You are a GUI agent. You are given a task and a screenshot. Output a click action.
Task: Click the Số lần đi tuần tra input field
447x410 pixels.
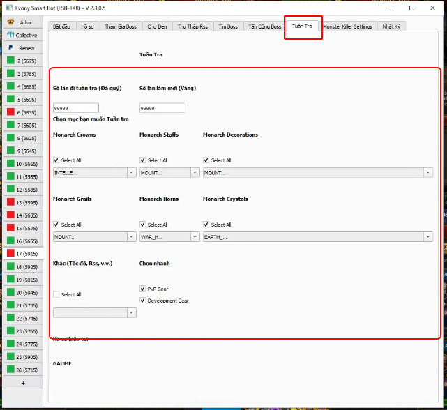coord(75,109)
